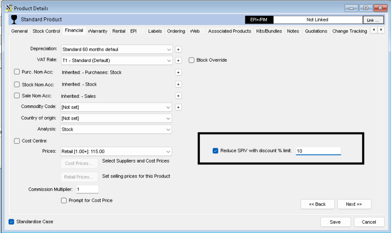Open the Associated Products tab
The image size is (391, 233).
point(229,31)
